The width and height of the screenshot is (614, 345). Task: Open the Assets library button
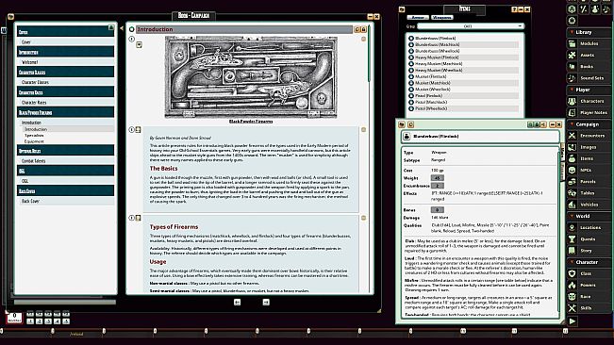tap(589, 56)
